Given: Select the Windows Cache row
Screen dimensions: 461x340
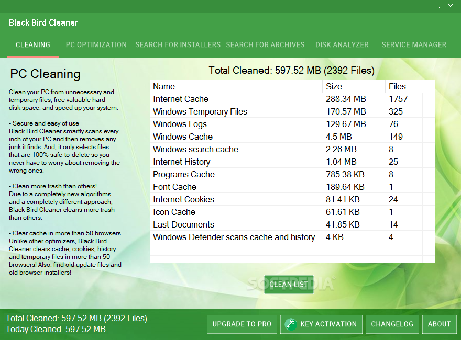Looking at the screenshot, I should 292,137.
